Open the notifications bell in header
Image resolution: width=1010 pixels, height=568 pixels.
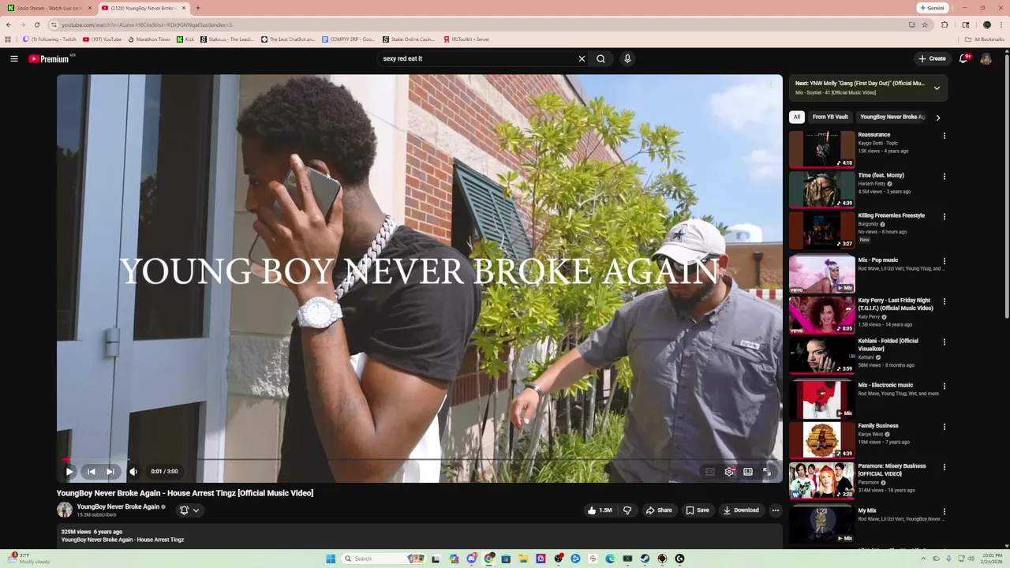pyautogui.click(x=963, y=58)
